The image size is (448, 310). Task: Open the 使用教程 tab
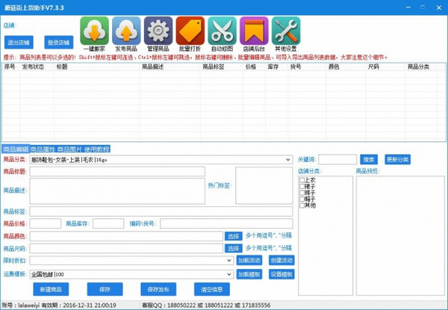pos(97,149)
